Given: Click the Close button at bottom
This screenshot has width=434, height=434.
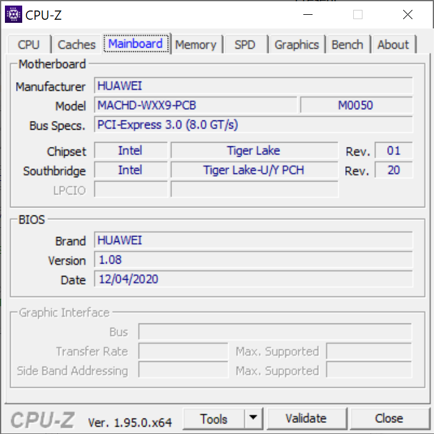Looking at the screenshot, I should click(389, 419).
